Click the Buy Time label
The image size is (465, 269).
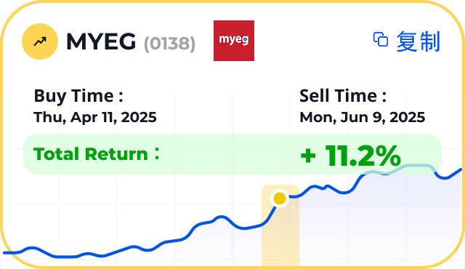78,96
